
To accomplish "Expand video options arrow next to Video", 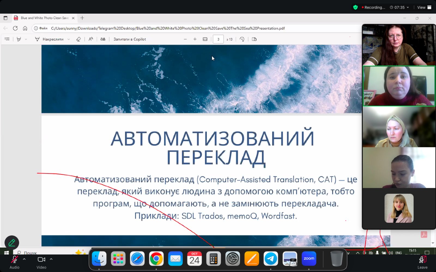I will click(51, 259).
